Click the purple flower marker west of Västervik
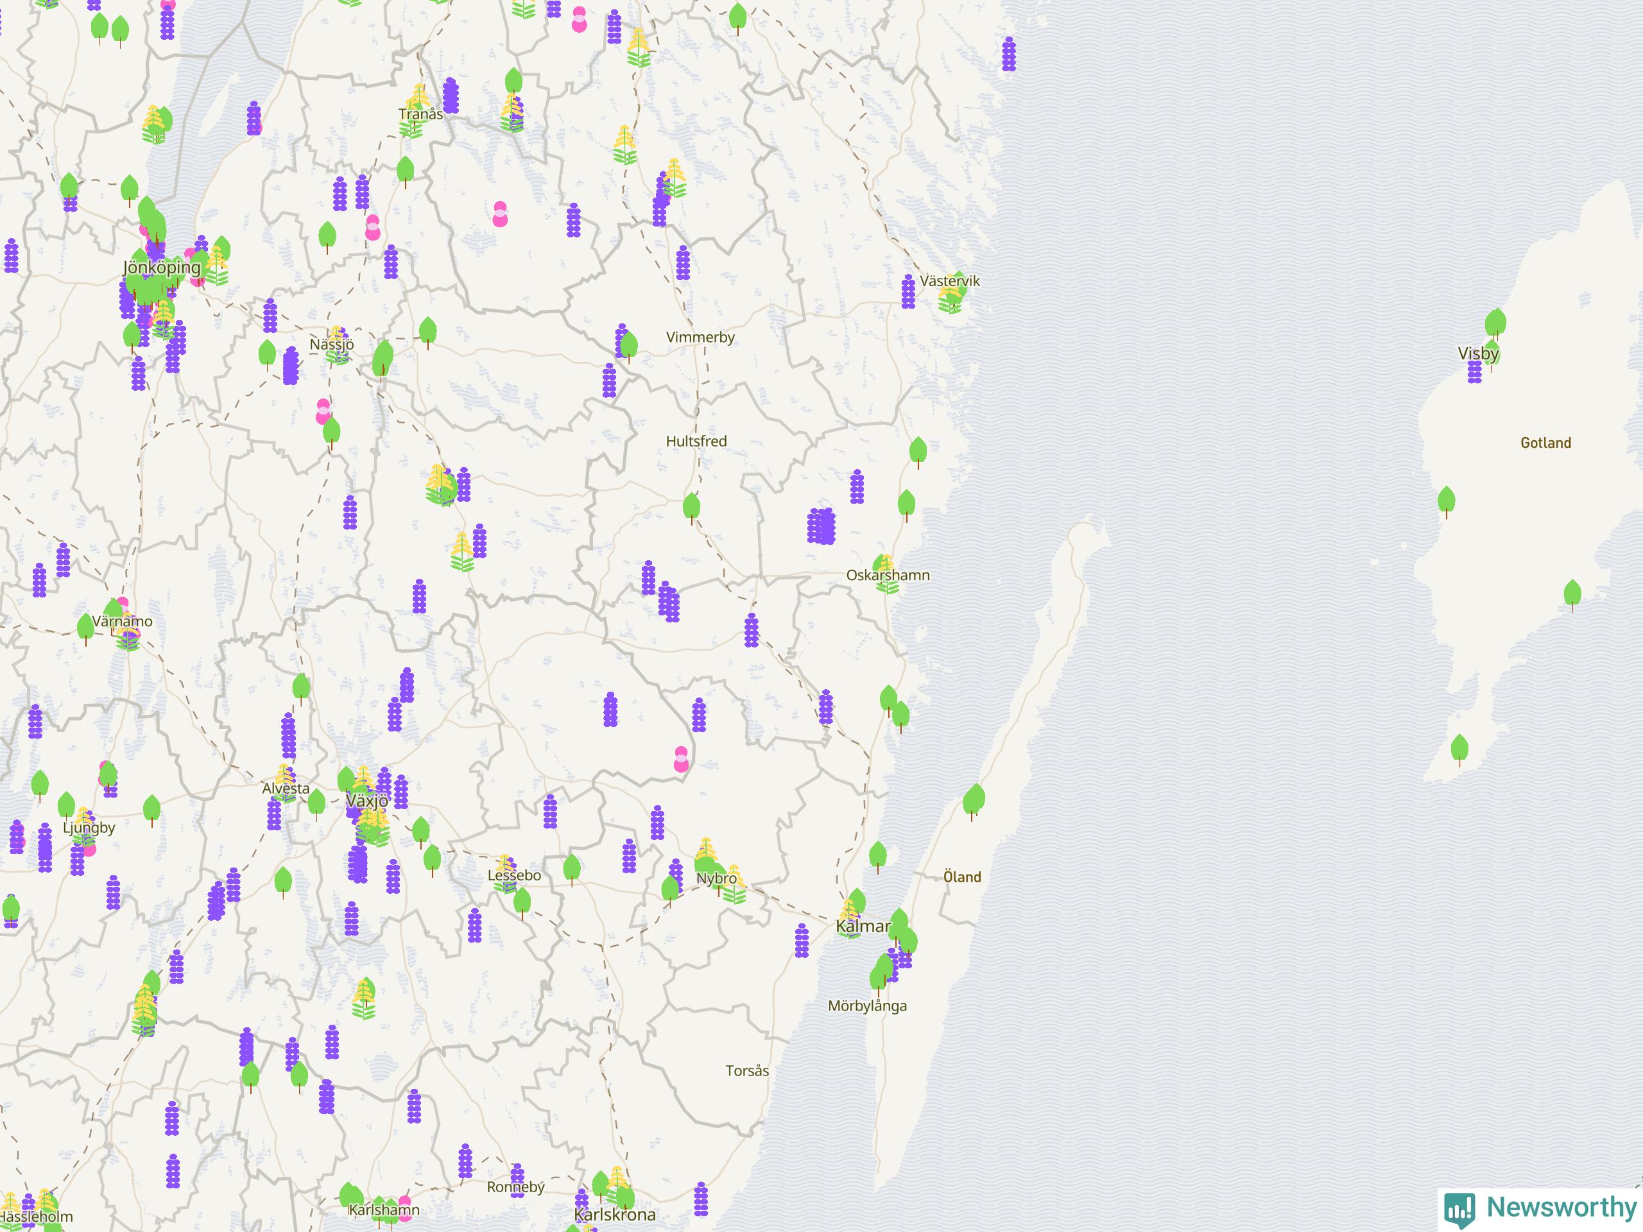The width and height of the screenshot is (1643, 1232). tap(908, 291)
